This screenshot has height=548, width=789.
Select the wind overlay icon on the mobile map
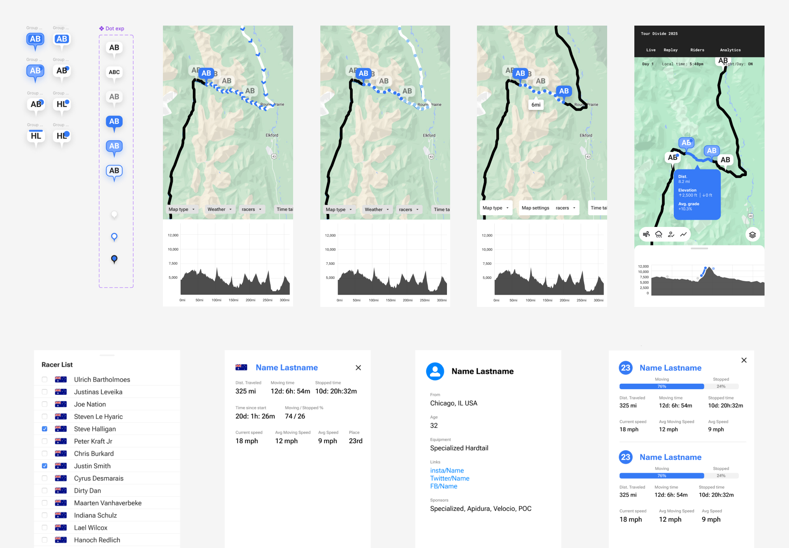coord(646,234)
